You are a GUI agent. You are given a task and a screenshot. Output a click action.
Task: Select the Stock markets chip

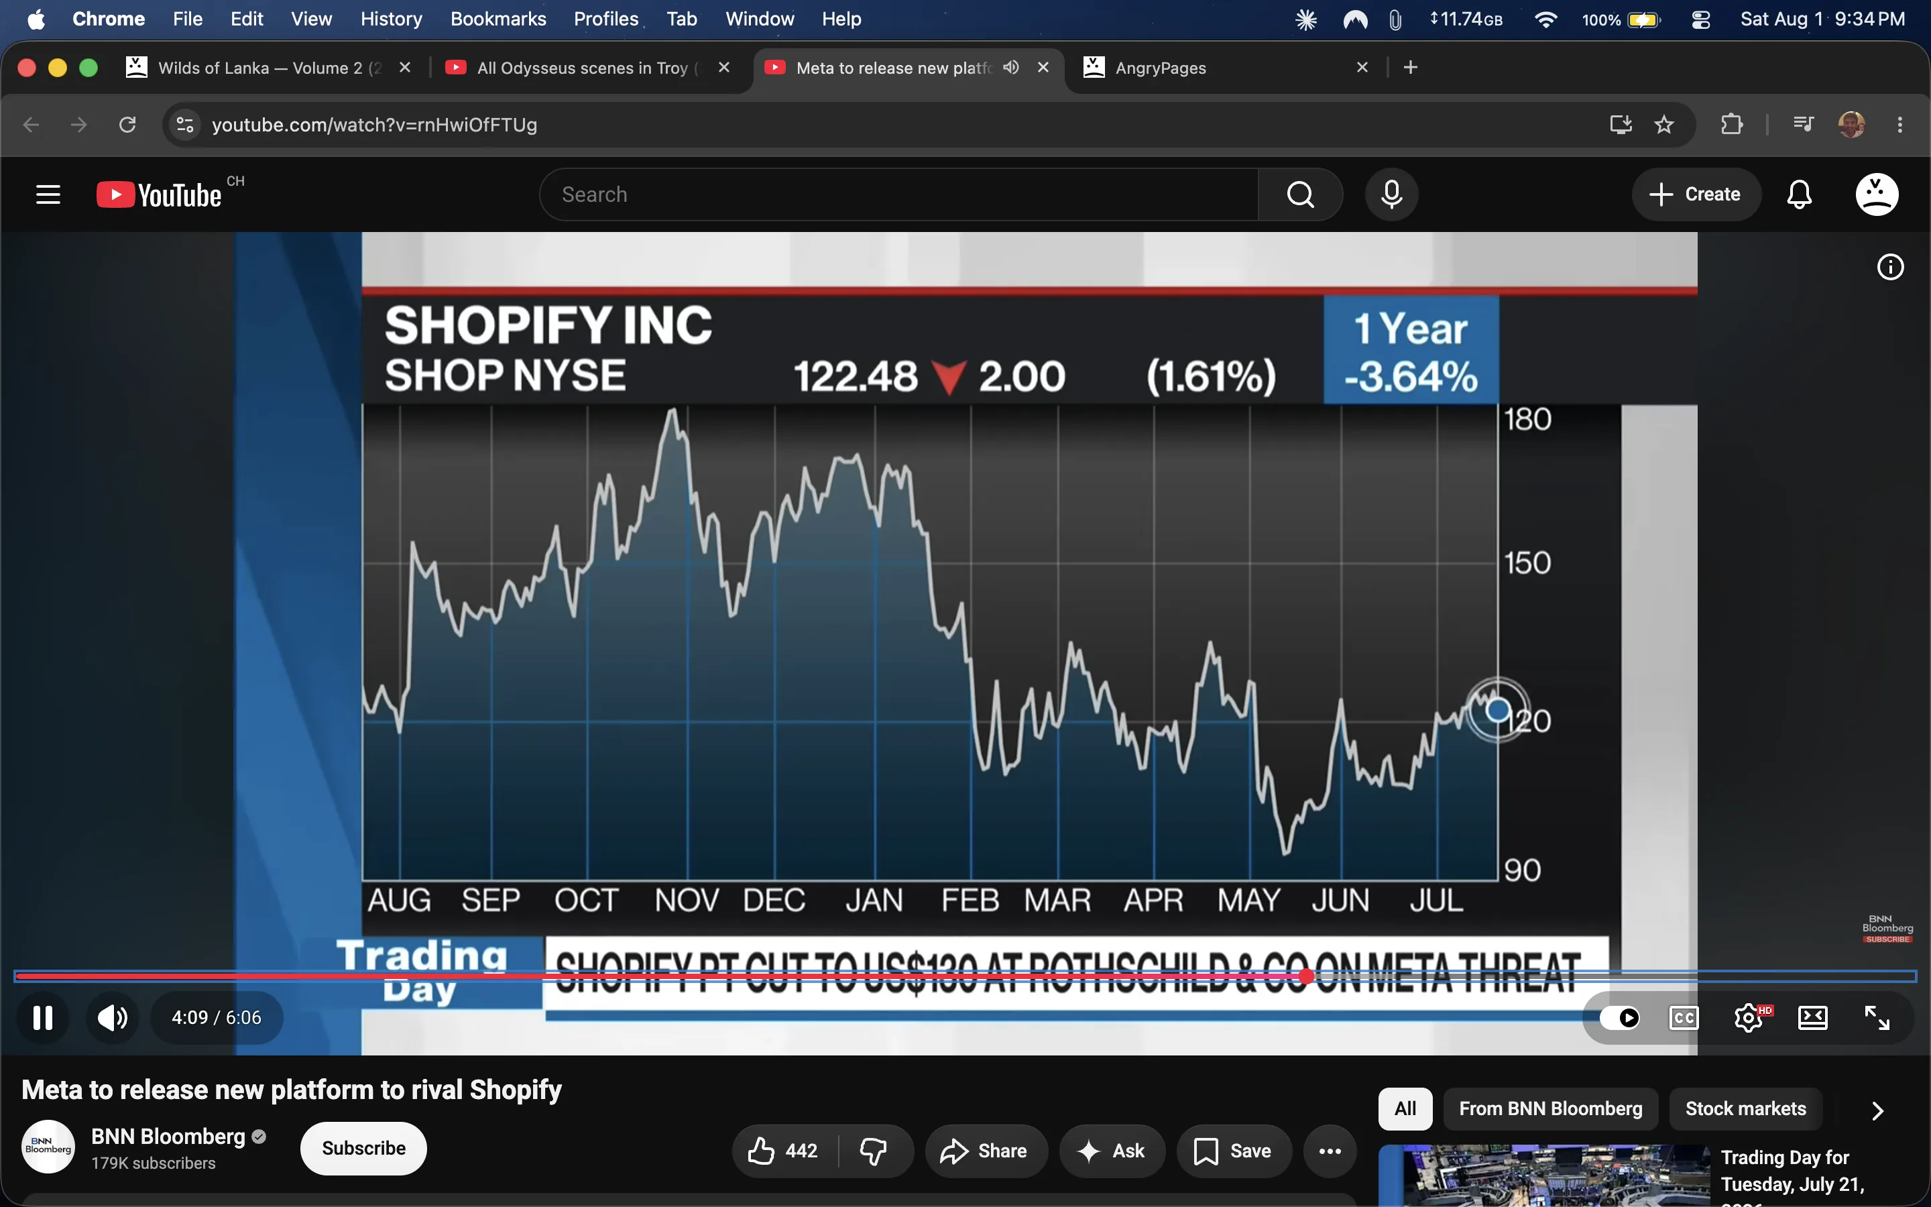(1745, 1109)
